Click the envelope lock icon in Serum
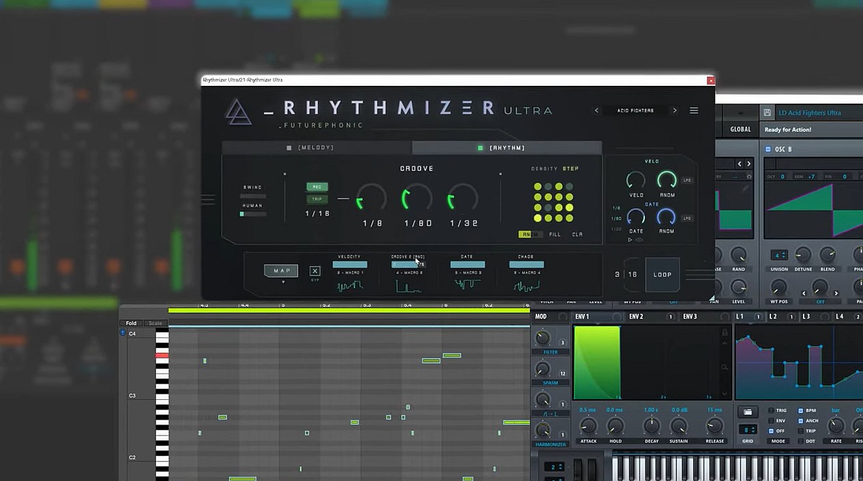This screenshot has width=863, height=481. (x=725, y=332)
